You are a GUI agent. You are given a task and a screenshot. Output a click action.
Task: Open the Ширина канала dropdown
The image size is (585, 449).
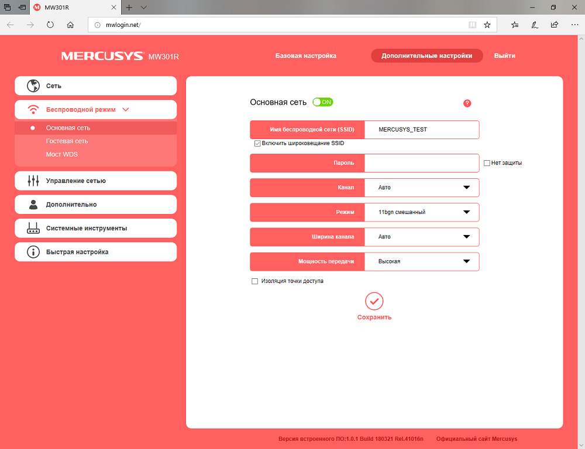pos(422,237)
